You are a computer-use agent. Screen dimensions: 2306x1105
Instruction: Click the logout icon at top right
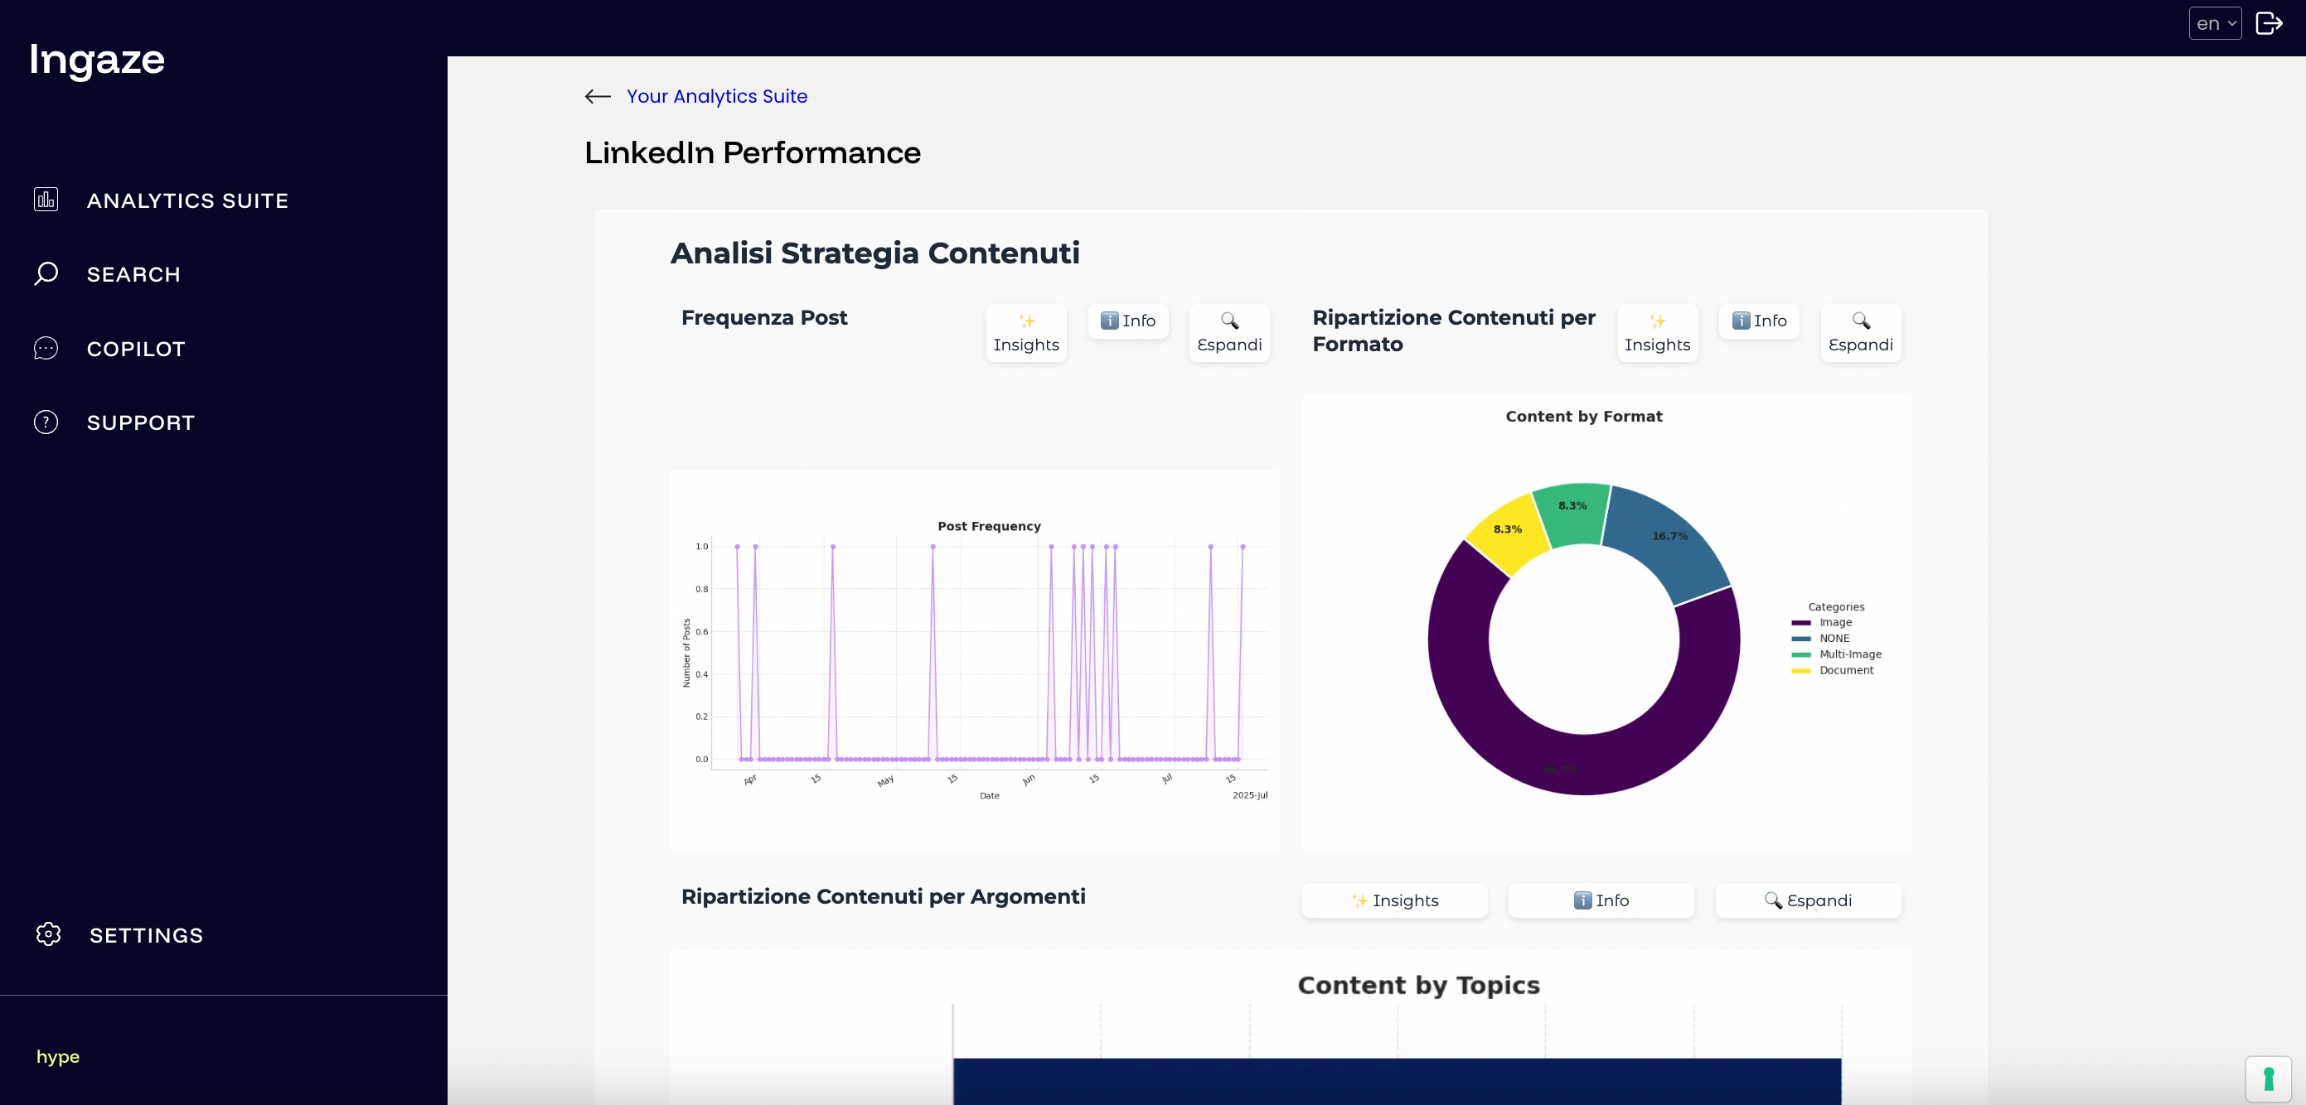click(x=2269, y=23)
